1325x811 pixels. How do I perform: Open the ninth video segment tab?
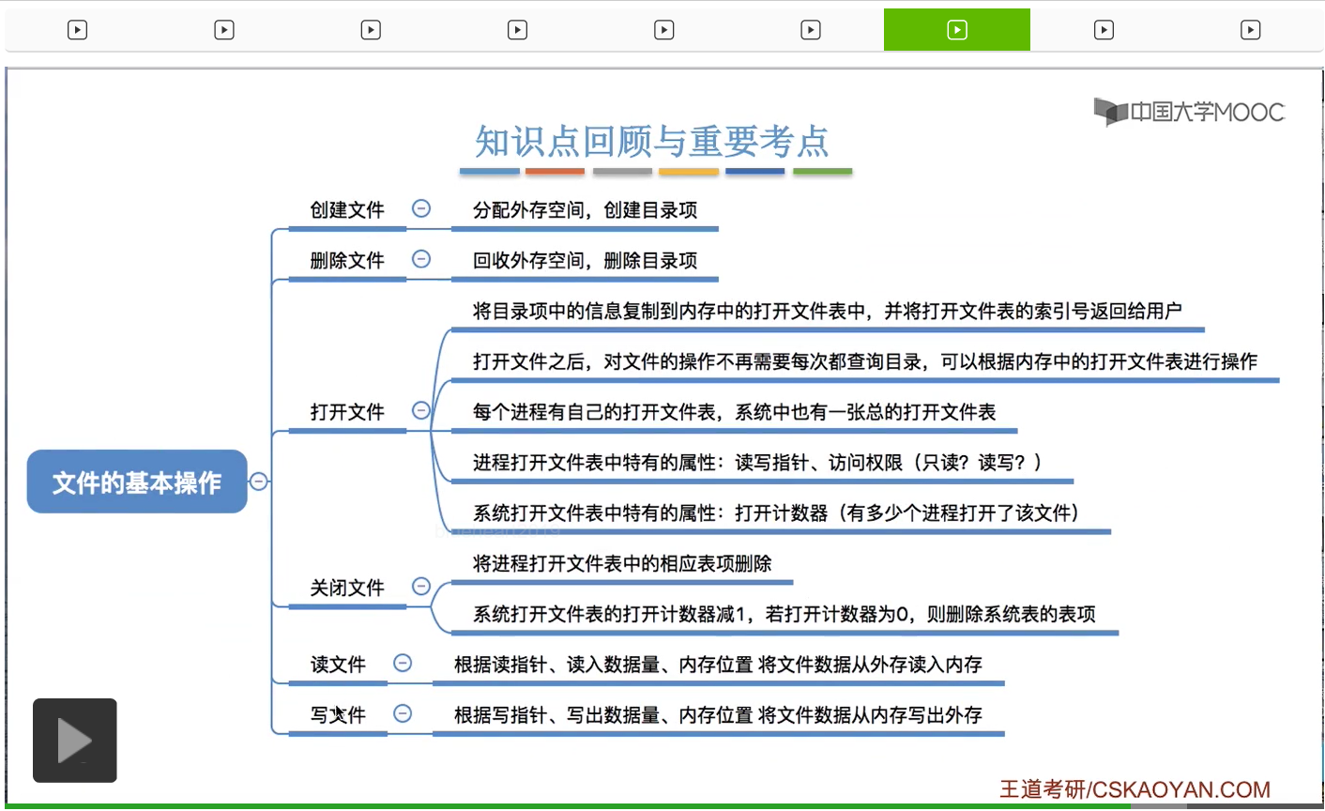point(1250,30)
